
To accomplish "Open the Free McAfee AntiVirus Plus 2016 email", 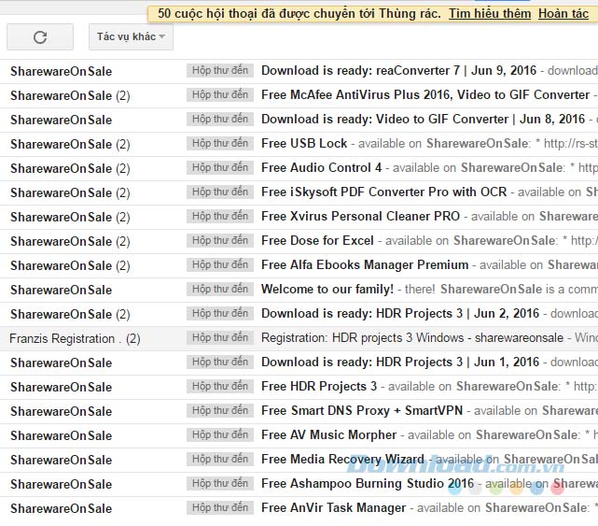I will (424, 95).
